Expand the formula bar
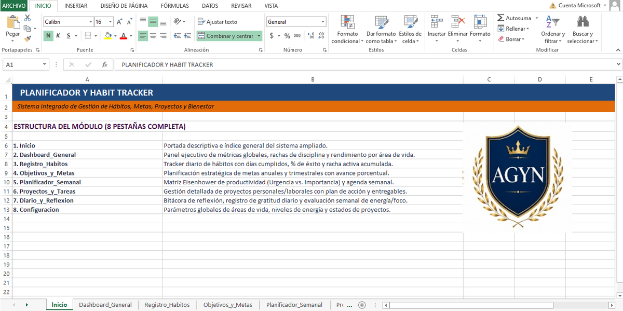 [x=618, y=65]
